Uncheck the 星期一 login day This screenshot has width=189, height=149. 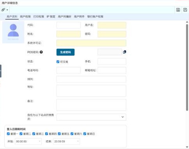point(8,134)
